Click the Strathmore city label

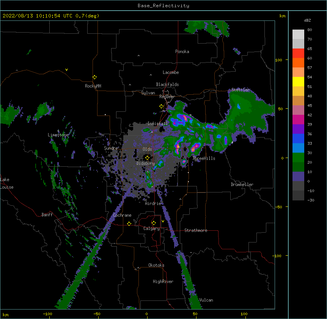[196, 230]
